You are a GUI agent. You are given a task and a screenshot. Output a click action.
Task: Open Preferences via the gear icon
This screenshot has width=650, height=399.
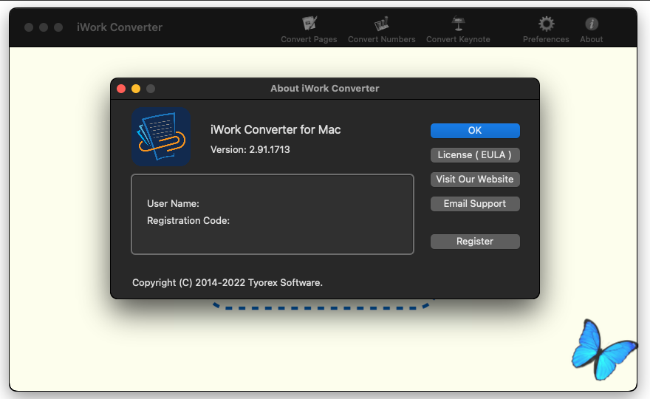546,24
